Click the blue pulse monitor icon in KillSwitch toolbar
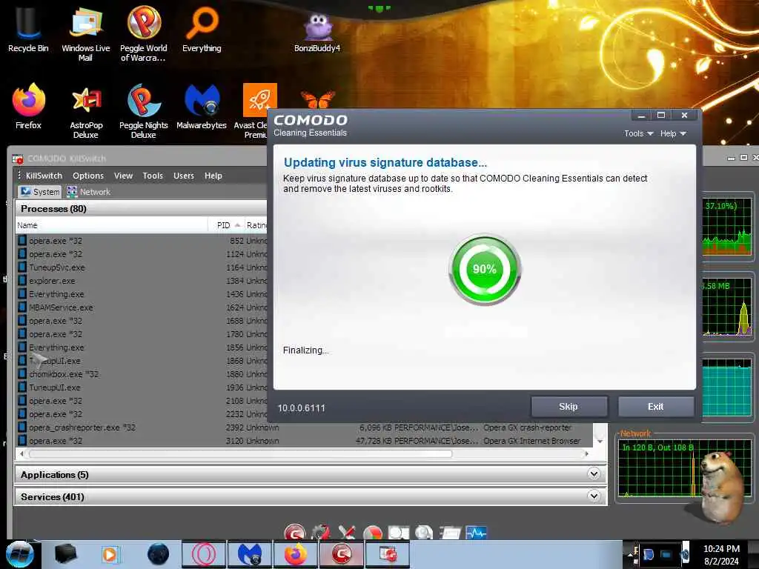 click(x=476, y=533)
